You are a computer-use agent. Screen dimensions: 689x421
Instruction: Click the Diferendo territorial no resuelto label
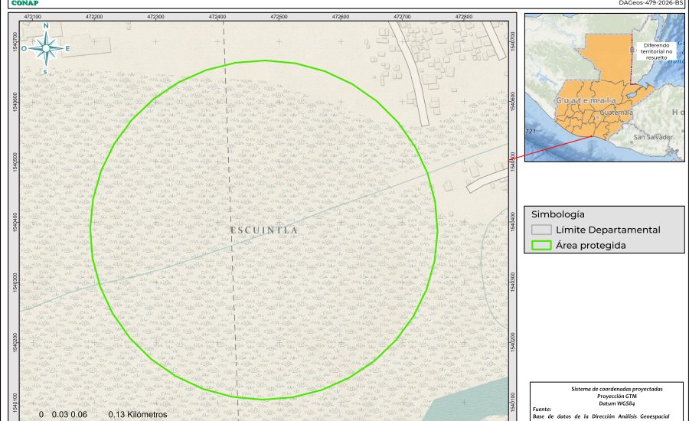(657, 50)
